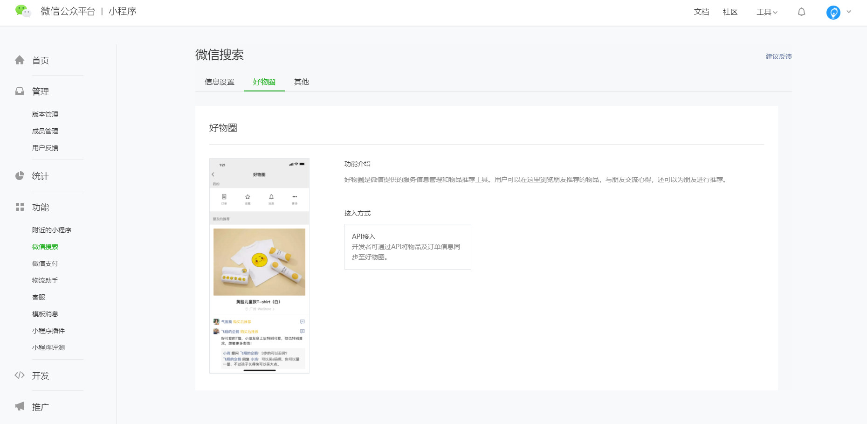Open the 社区 link
Screen dimensions: 867x424
click(x=730, y=12)
